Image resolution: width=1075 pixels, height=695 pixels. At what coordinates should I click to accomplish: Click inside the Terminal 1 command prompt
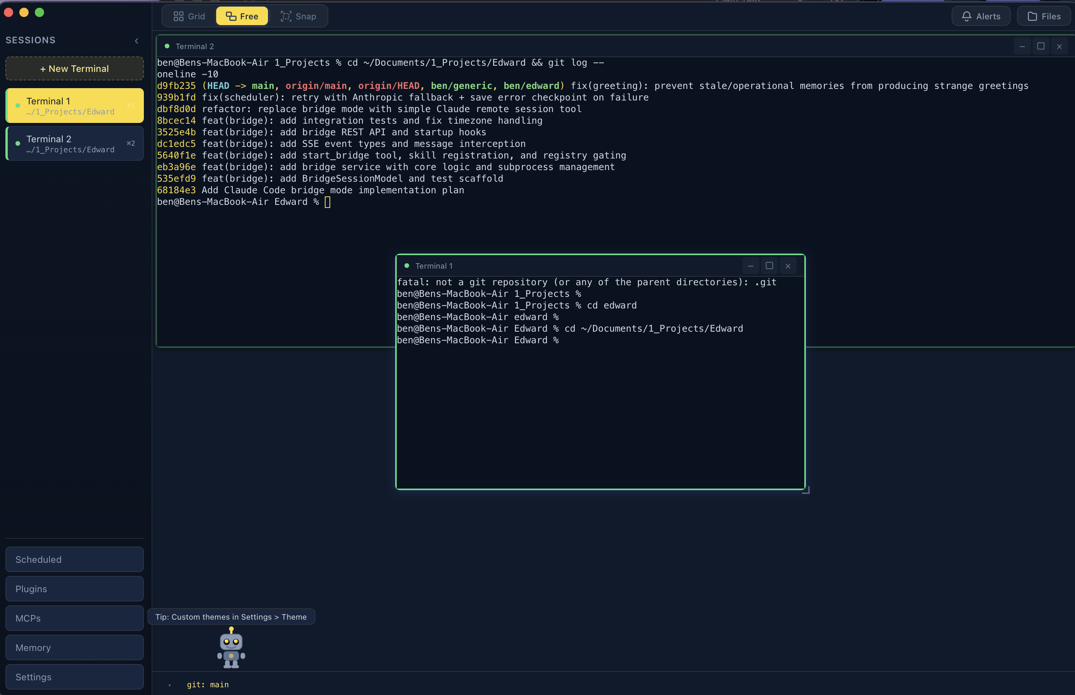(x=587, y=340)
